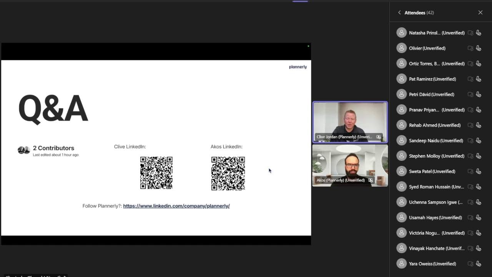
Task: Select attendee Ortiz Torres, B...
Action: coord(439,63)
